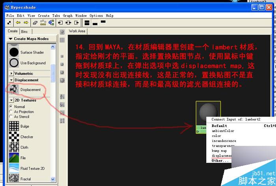Select smallest swatch size sphere icon
Screen dimensions: 276x186
[x=62, y=56]
